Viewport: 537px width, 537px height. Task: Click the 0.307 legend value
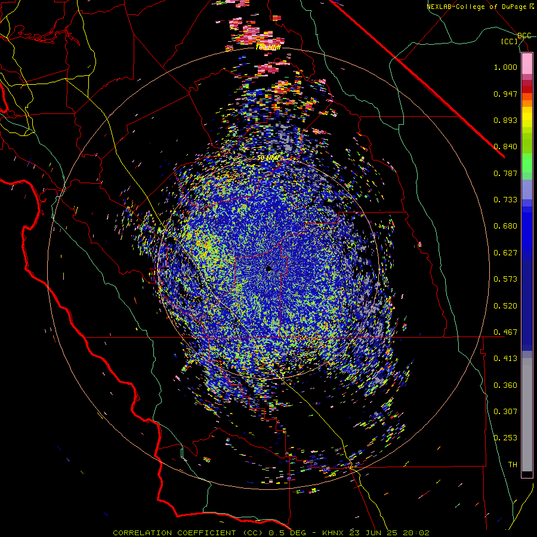click(x=505, y=412)
